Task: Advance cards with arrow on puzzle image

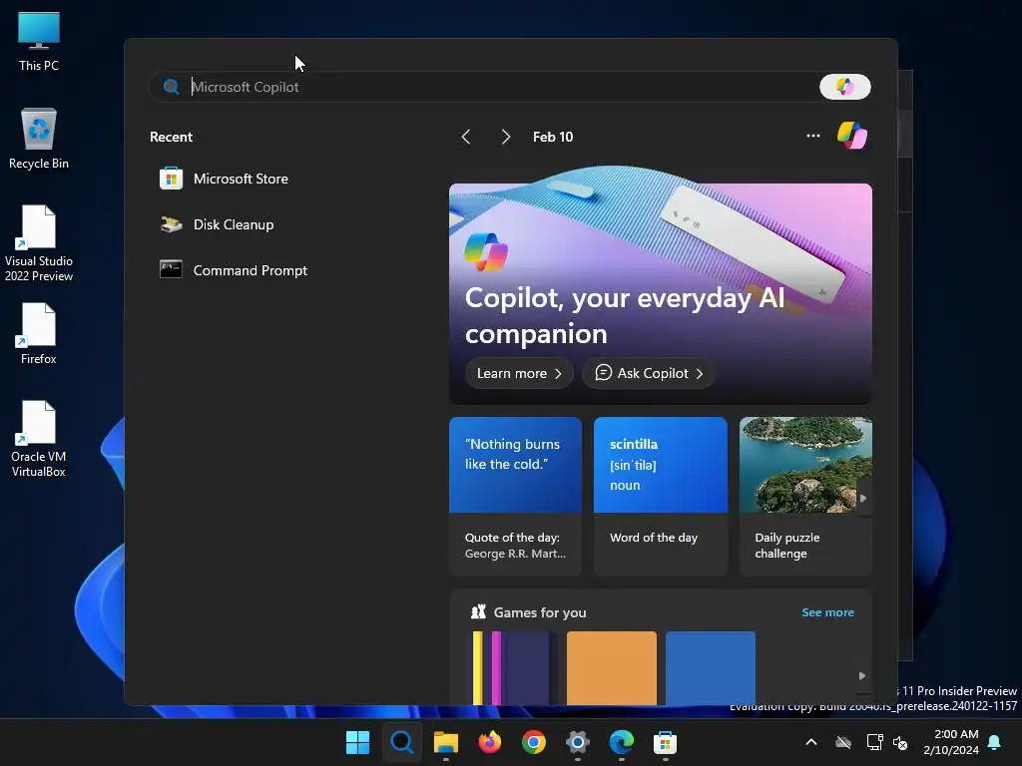Action: (x=863, y=499)
